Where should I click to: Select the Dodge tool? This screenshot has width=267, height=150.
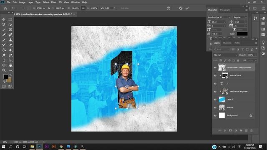[x=4, y=55]
